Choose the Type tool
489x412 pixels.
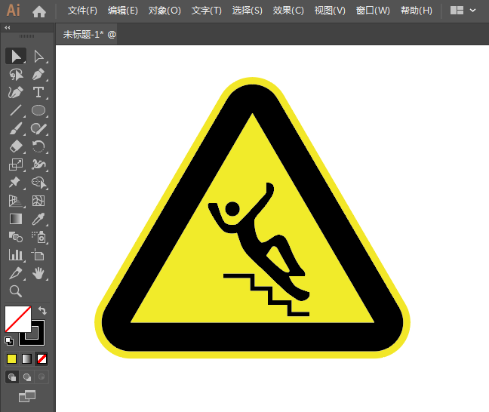38,93
